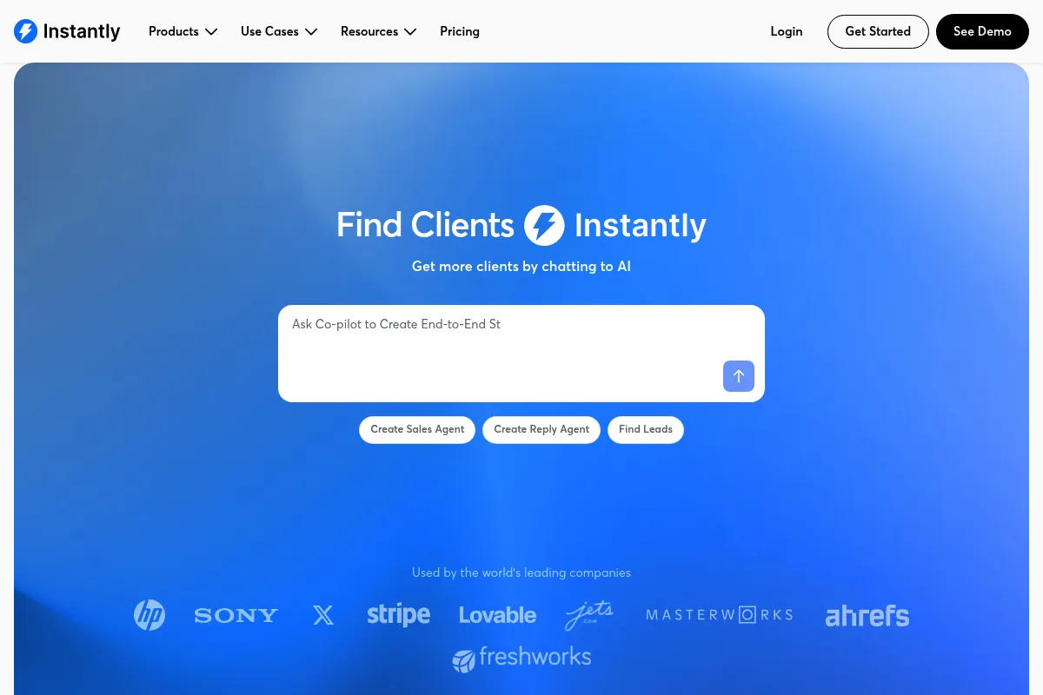Expand the Use Cases menu
The width and height of the screenshot is (1043, 695).
point(279,31)
